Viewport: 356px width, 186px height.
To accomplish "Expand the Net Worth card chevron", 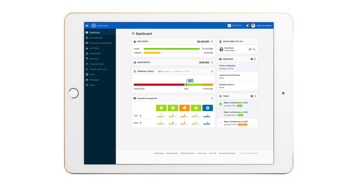I will pyautogui.click(x=212, y=41).
